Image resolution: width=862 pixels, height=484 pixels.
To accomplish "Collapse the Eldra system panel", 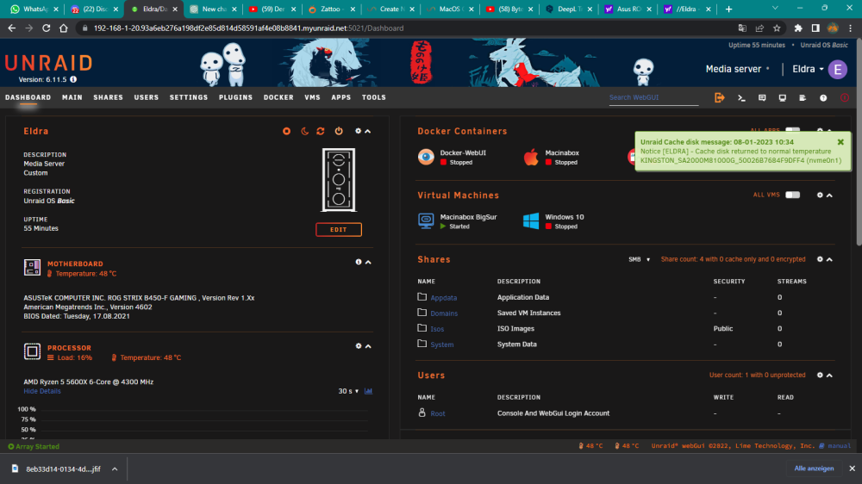I will point(368,131).
